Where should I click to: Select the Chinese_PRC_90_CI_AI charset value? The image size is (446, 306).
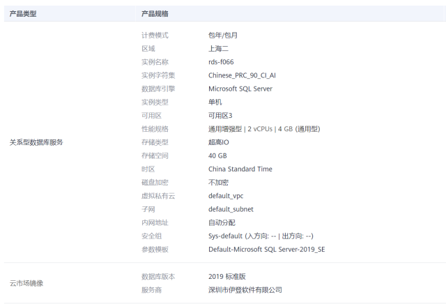coord(247,75)
